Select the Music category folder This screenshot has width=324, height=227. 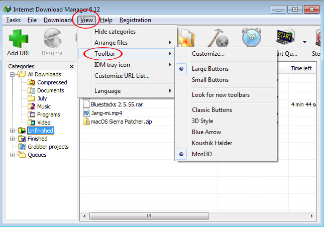[x=44, y=106]
